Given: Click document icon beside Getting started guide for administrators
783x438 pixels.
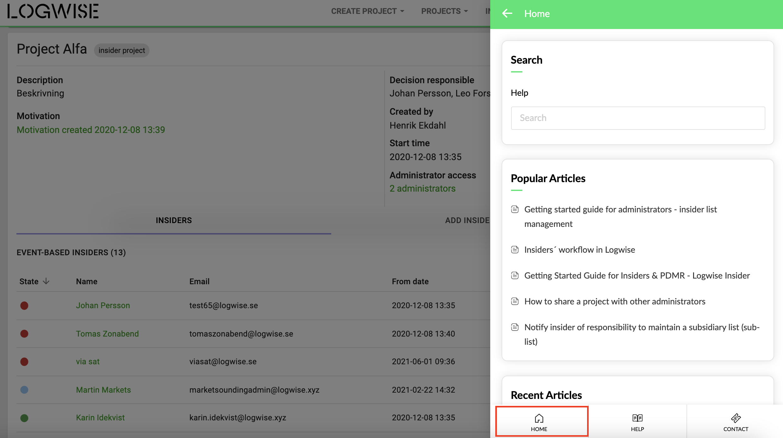Looking at the screenshot, I should (x=515, y=210).
